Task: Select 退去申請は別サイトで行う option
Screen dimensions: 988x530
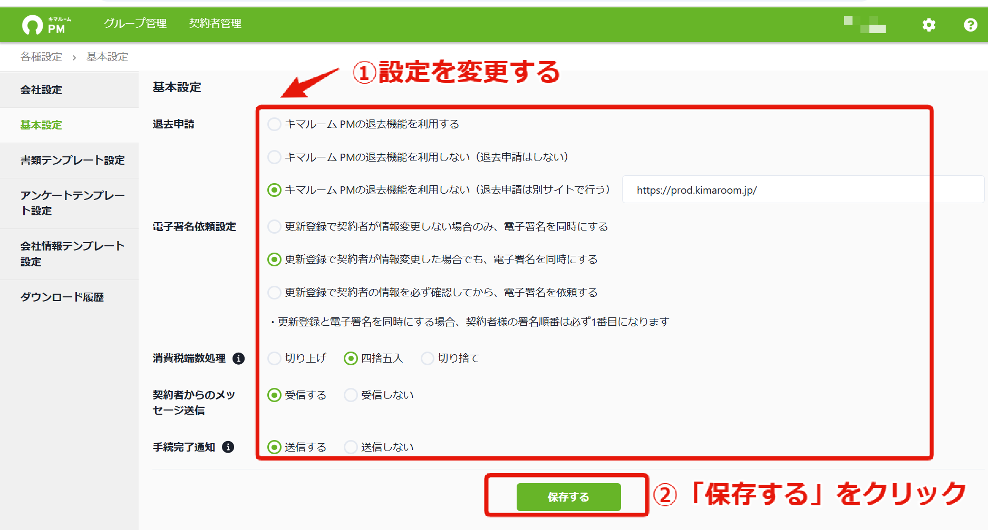Action: coord(274,189)
